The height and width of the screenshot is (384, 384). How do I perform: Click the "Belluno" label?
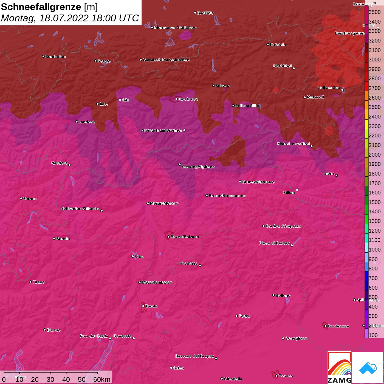coord(283,295)
